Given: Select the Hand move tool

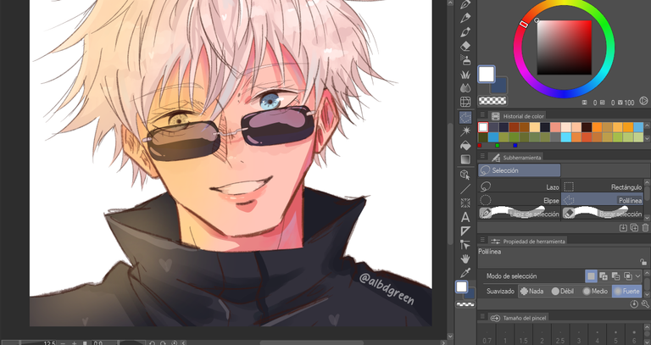Looking at the screenshot, I should pos(465,259).
